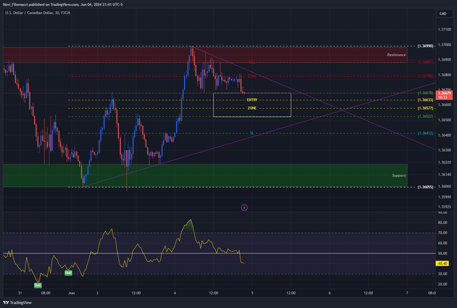Select the (1.36577) level label
457x308 pixels.
click(425, 108)
